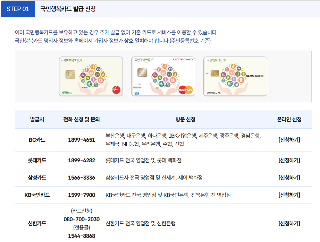320x242 pixels.
Task: Open the 신한카드 신청하기 online application link
Action: 289,223
